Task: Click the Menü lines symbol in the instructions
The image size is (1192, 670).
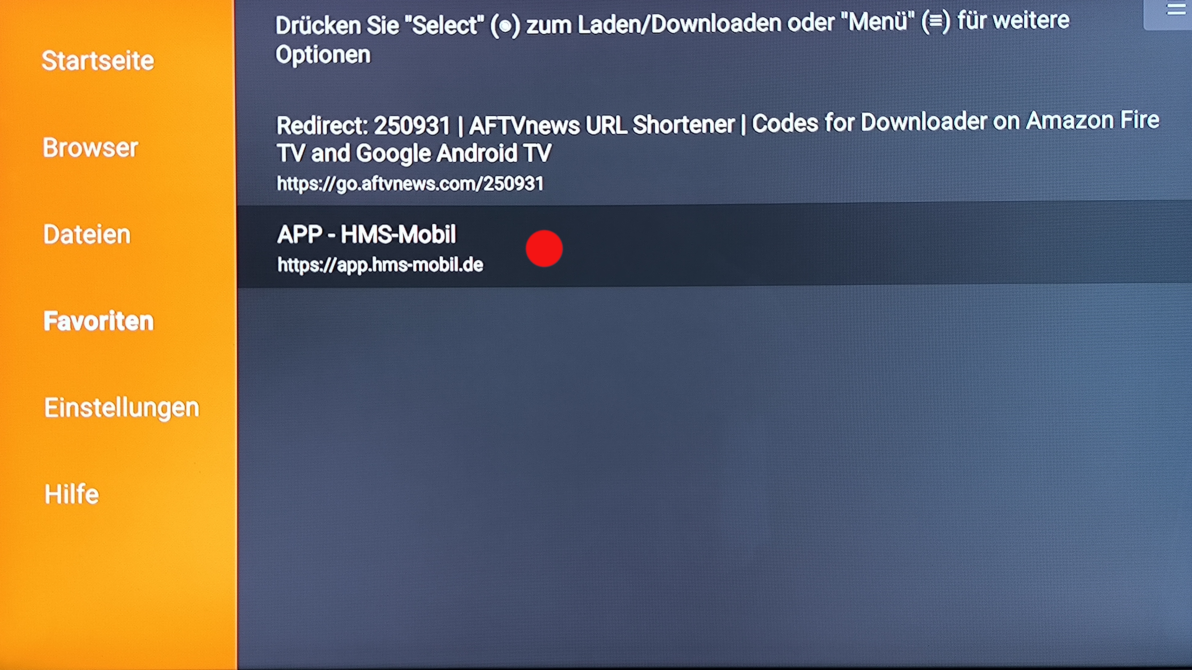Action: pyautogui.click(x=935, y=22)
